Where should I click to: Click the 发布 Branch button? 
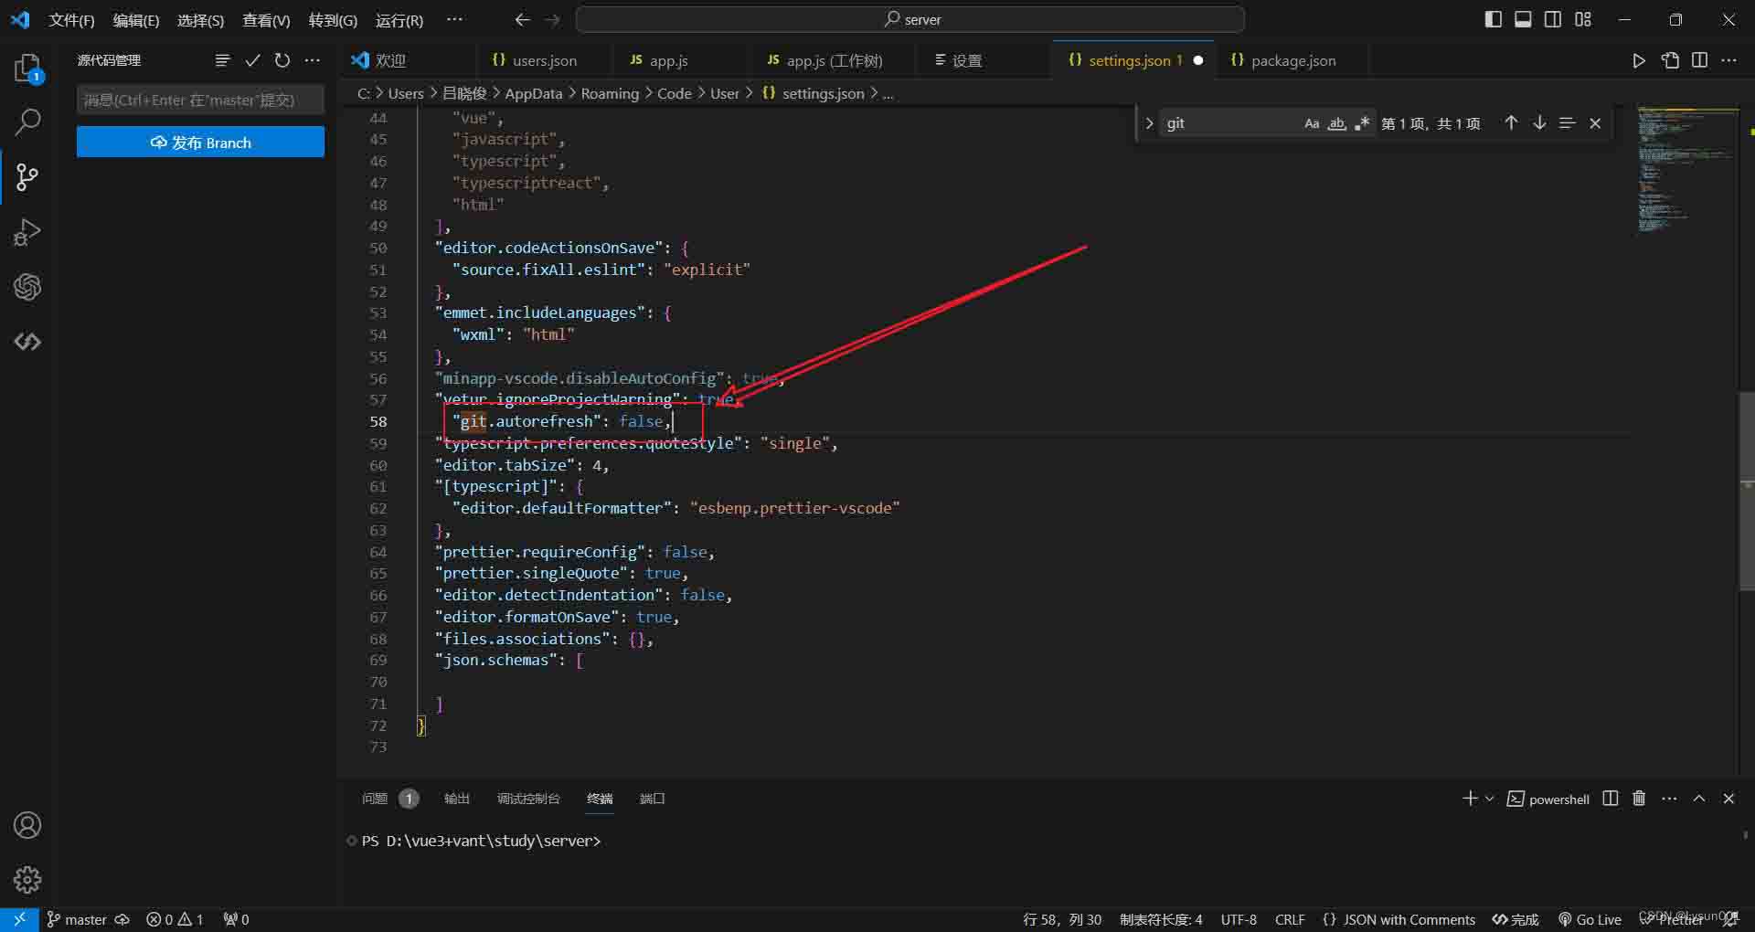tap(200, 143)
